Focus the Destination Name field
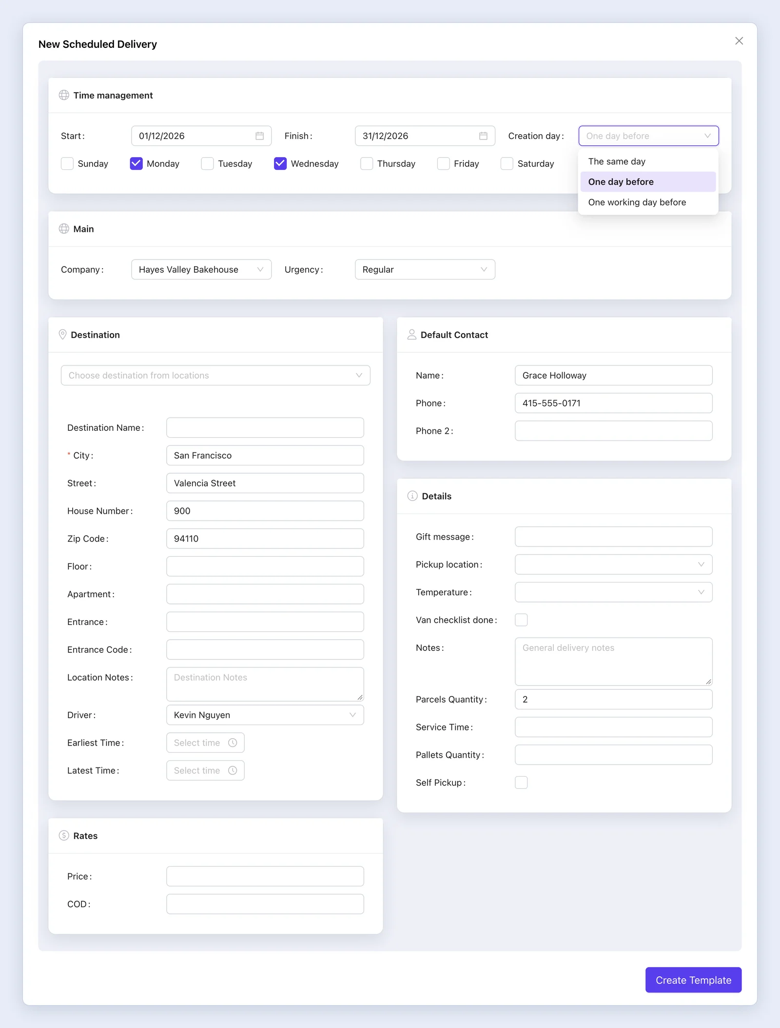Viewport: 780px width, 1028px height. 265,427
